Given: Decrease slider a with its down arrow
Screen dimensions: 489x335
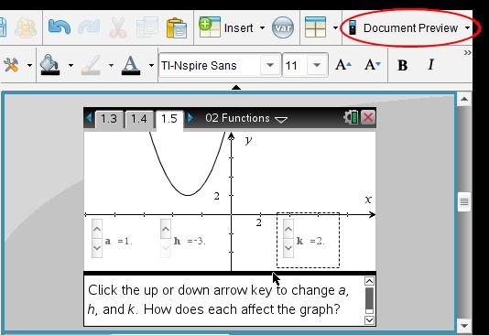Looking at the screenshot, I should [x=97, y=248].
